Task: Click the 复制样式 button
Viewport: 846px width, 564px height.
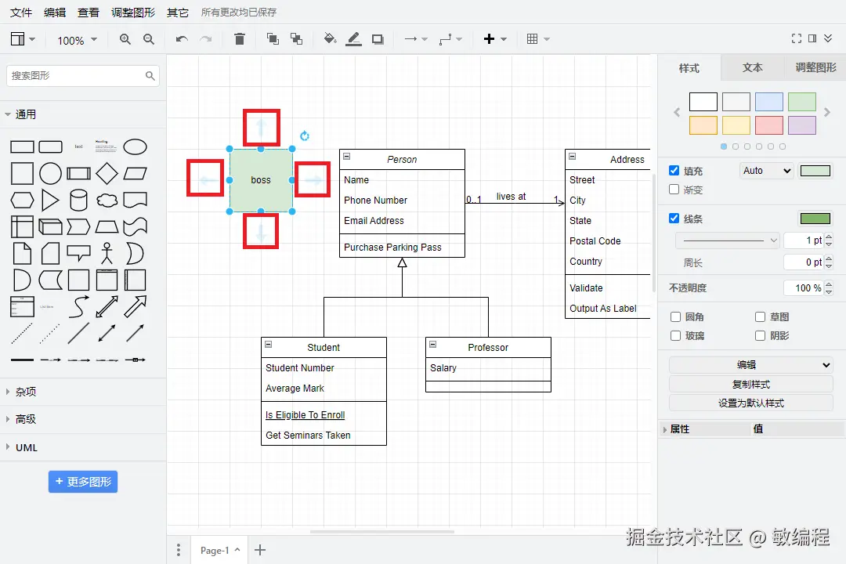Action: (751, 385)
